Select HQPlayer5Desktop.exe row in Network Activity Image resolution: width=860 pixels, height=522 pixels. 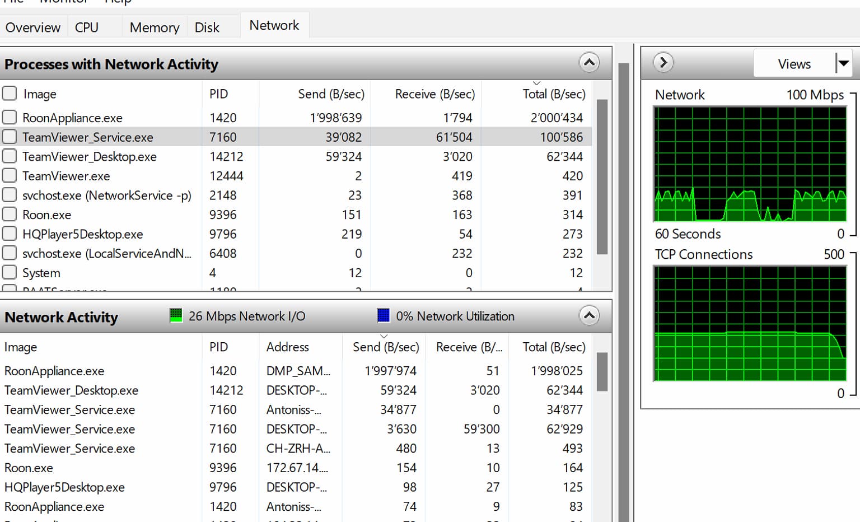pos(296,487)
